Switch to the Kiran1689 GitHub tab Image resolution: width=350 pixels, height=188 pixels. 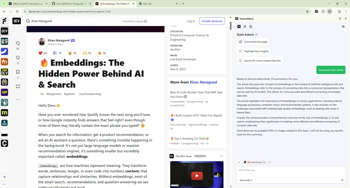[x=71, y=3]
